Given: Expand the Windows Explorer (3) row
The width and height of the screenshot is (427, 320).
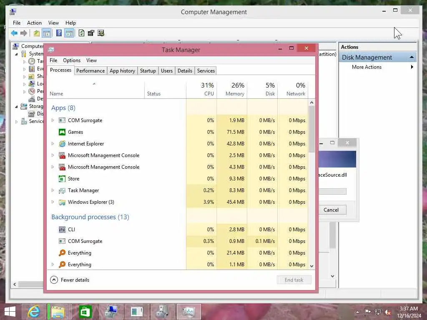Looking at the screenshot, I should click(53, 202).
